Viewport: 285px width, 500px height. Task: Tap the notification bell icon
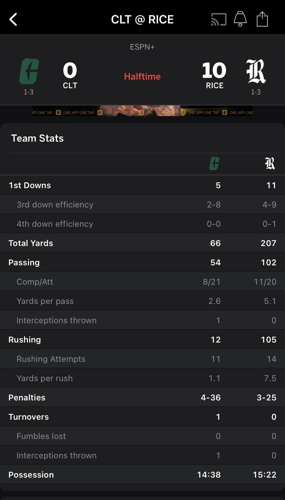pos(240,19)
